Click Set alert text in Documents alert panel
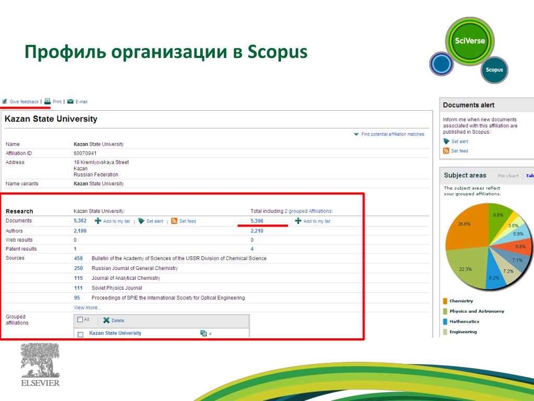Image resolution: width=534 pixels, height=401 pixels. [x=460, y=141]
